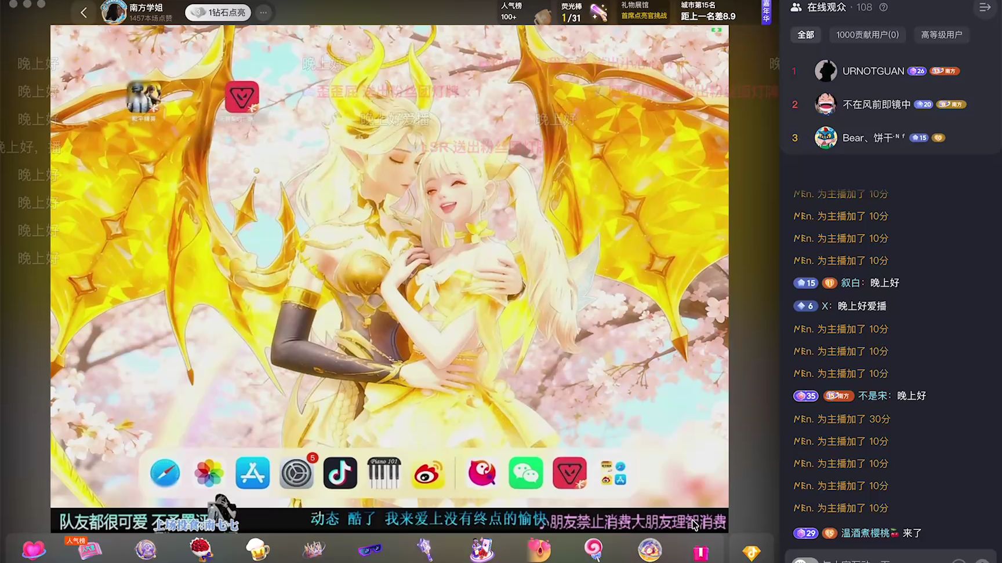Send the lollipop gift
Screen dimensions: 1002x563
594,549
